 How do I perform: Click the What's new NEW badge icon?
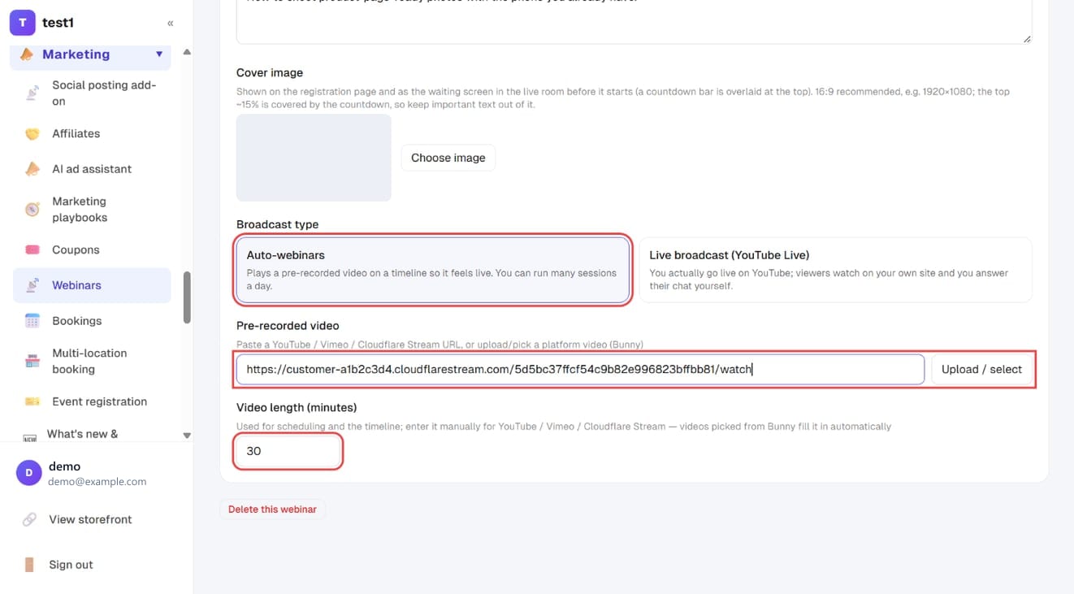pos(29,436)
